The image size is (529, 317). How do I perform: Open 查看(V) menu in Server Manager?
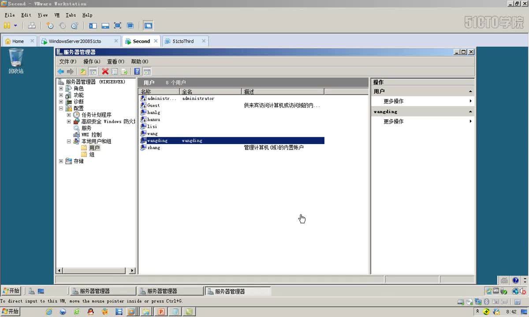[x=115, y=62]
